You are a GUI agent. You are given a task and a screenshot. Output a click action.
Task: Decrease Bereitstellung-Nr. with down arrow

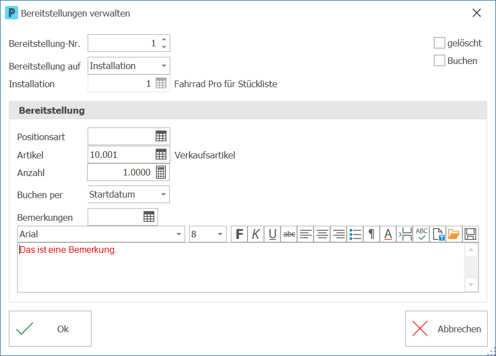(164, 47)
